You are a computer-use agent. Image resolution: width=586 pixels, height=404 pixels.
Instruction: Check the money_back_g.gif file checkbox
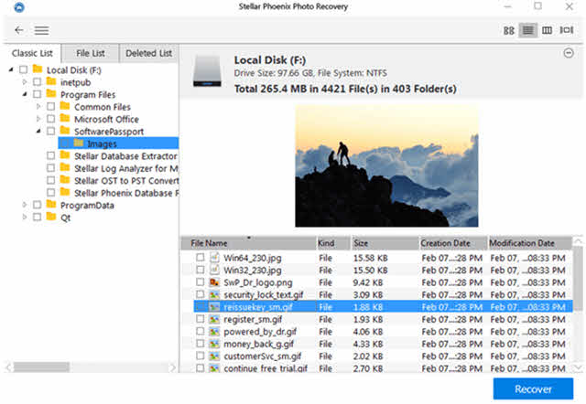201,344
